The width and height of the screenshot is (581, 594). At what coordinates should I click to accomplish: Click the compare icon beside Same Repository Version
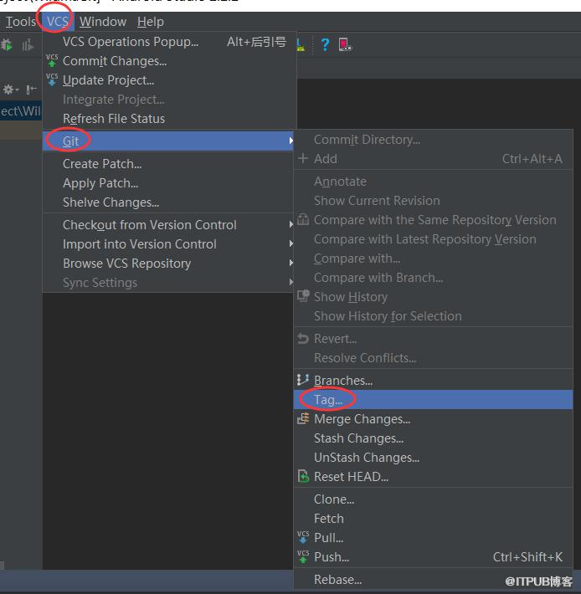(x=303, y=219)
